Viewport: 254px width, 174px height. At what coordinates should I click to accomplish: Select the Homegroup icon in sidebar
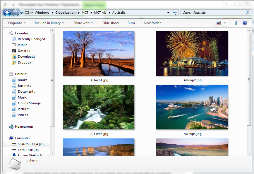[11, 126]
